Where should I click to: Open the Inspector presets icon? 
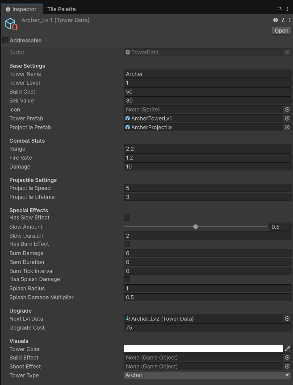click(282, 20)
